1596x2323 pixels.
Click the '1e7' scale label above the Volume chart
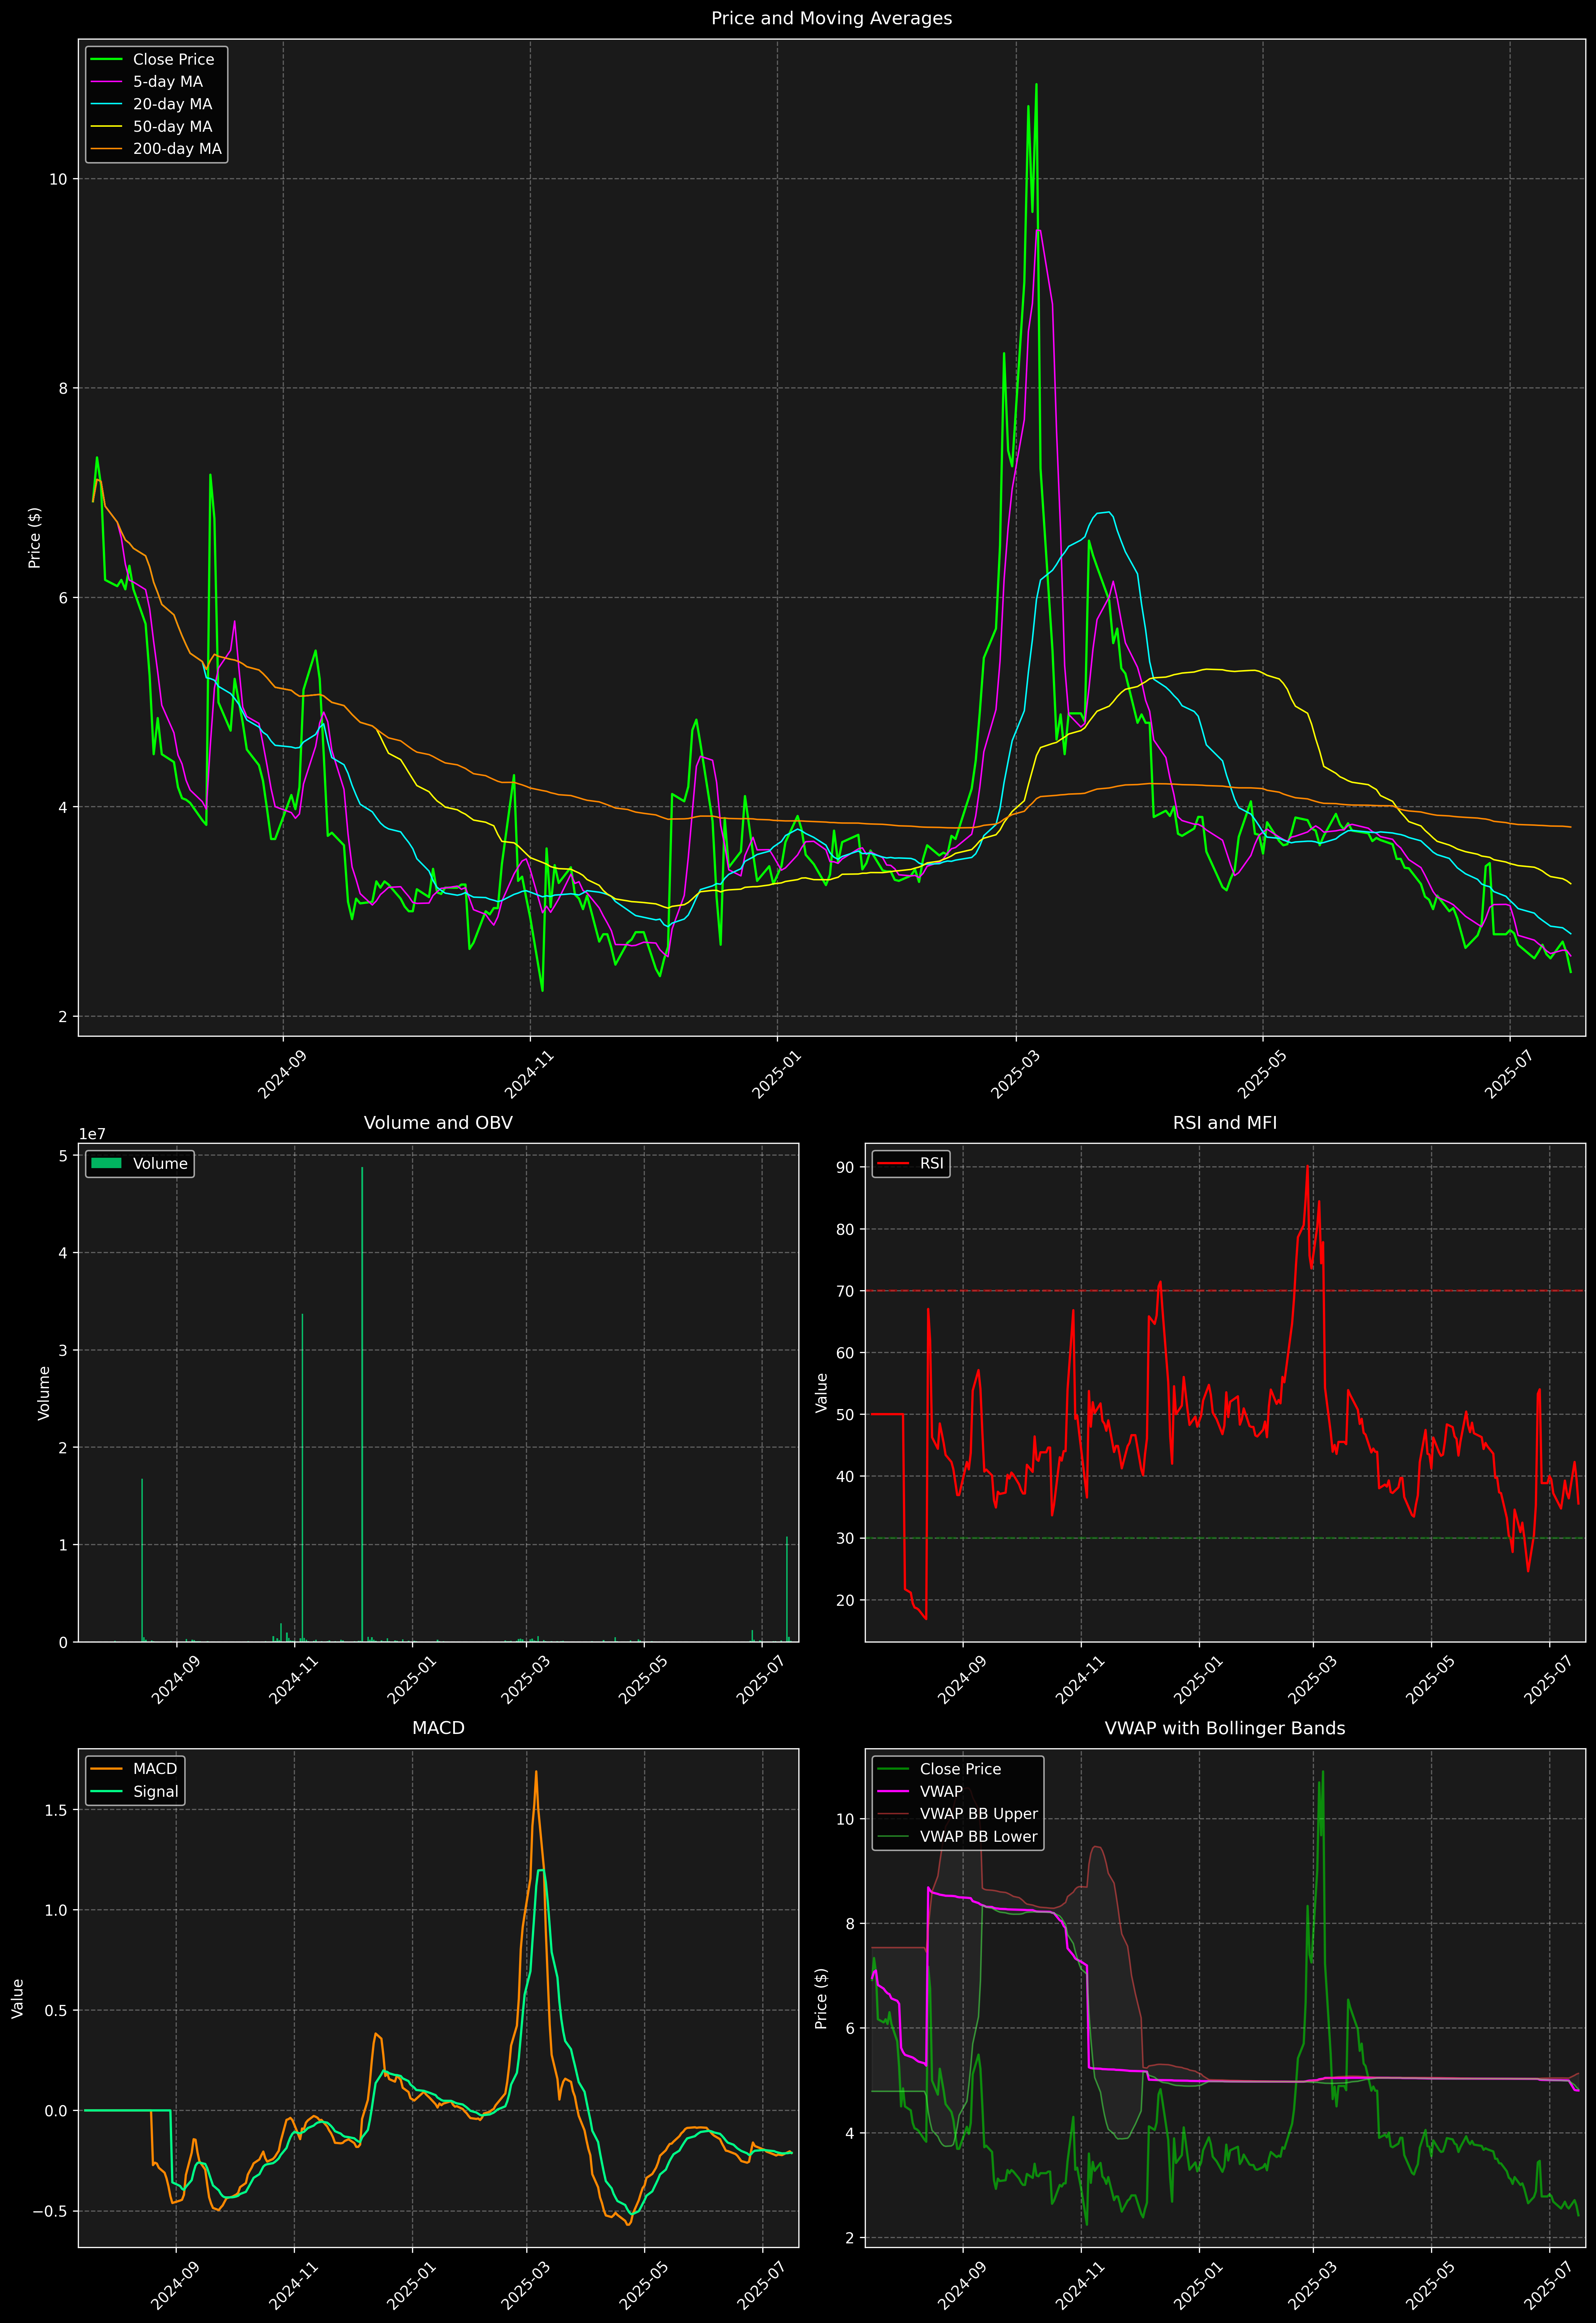(93, 1135)
